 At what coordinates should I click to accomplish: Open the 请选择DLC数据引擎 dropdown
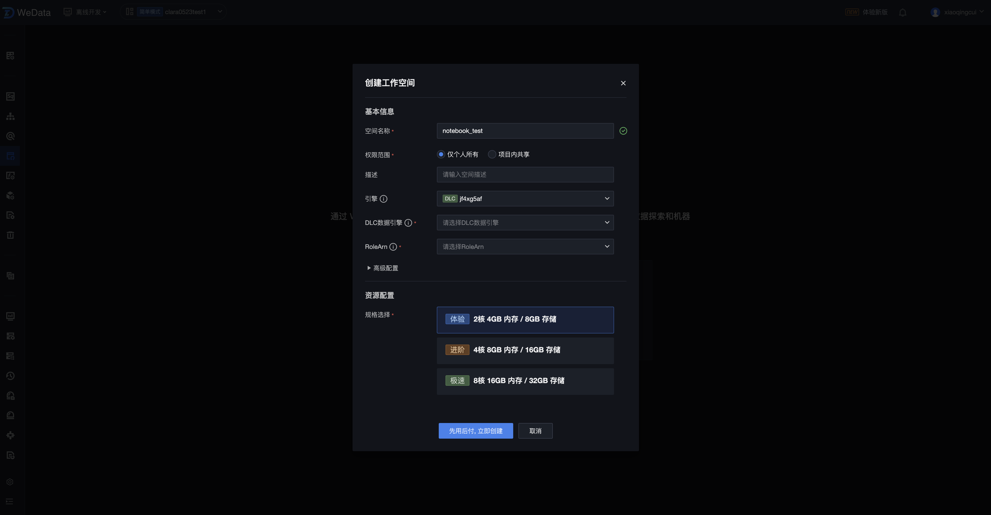[x=525, y=223]
